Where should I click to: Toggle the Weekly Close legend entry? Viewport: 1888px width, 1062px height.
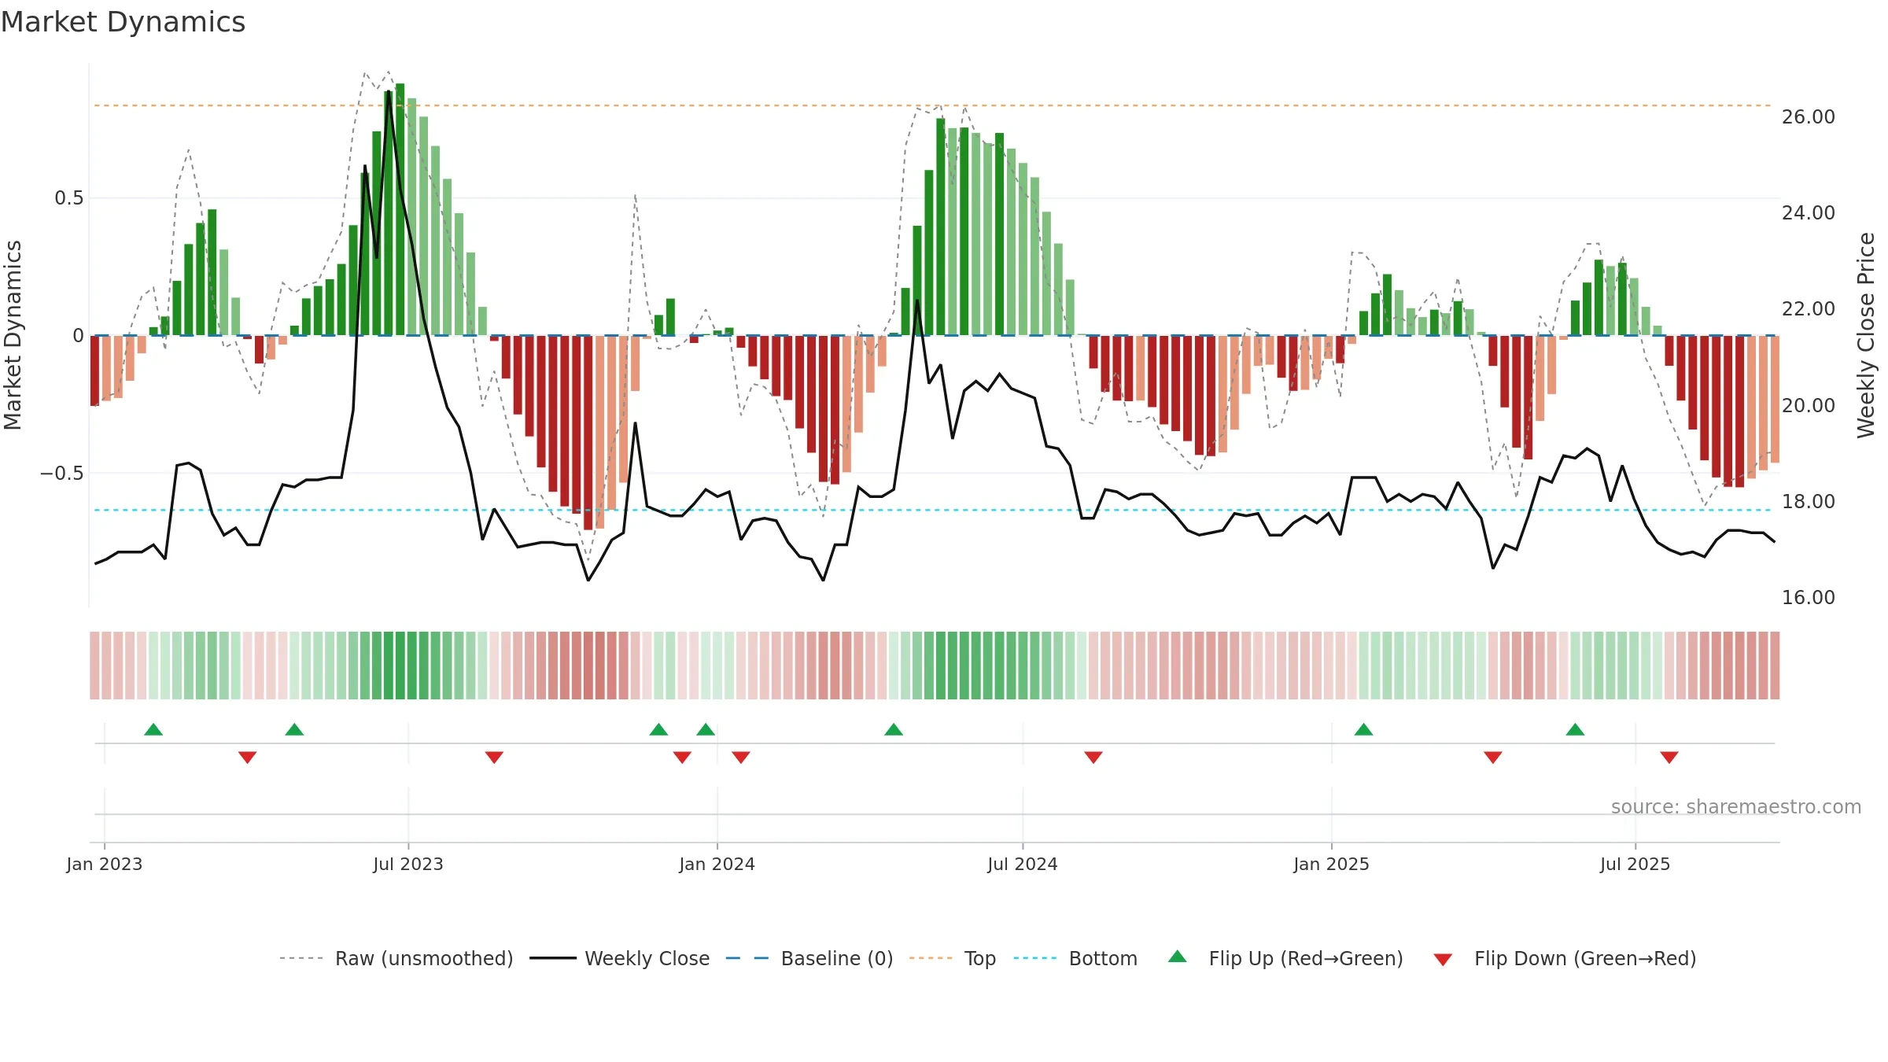(619, 958)
